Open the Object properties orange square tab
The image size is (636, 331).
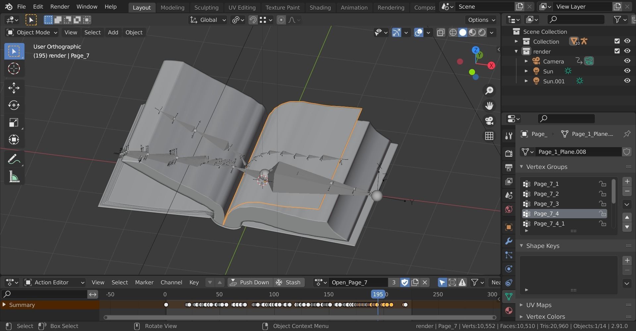(x=509, y=227)
